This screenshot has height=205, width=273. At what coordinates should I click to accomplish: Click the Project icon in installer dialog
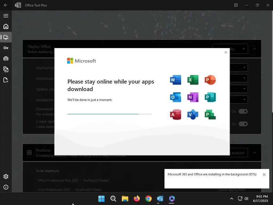coord(210,115)
